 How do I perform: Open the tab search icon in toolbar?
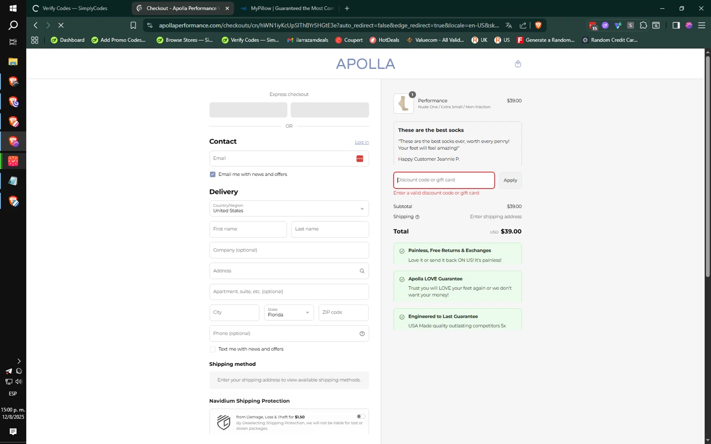pos(656,25)
